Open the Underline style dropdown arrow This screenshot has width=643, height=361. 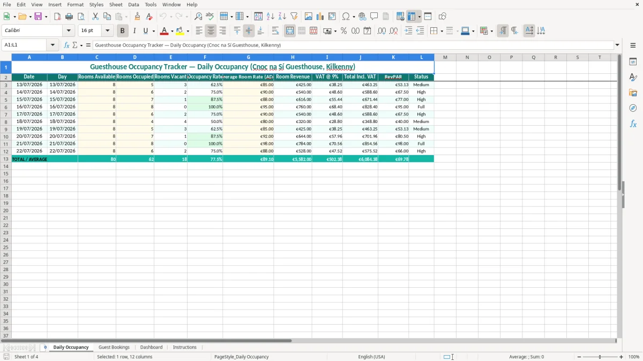coord(153,31)
